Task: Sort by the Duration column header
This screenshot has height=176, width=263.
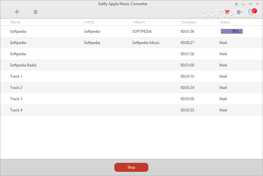Action: pos(189,22)
